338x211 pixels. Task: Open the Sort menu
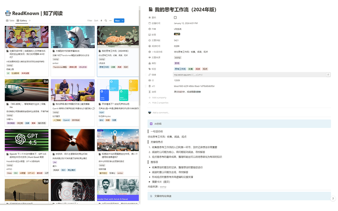[x=96, y=21]
